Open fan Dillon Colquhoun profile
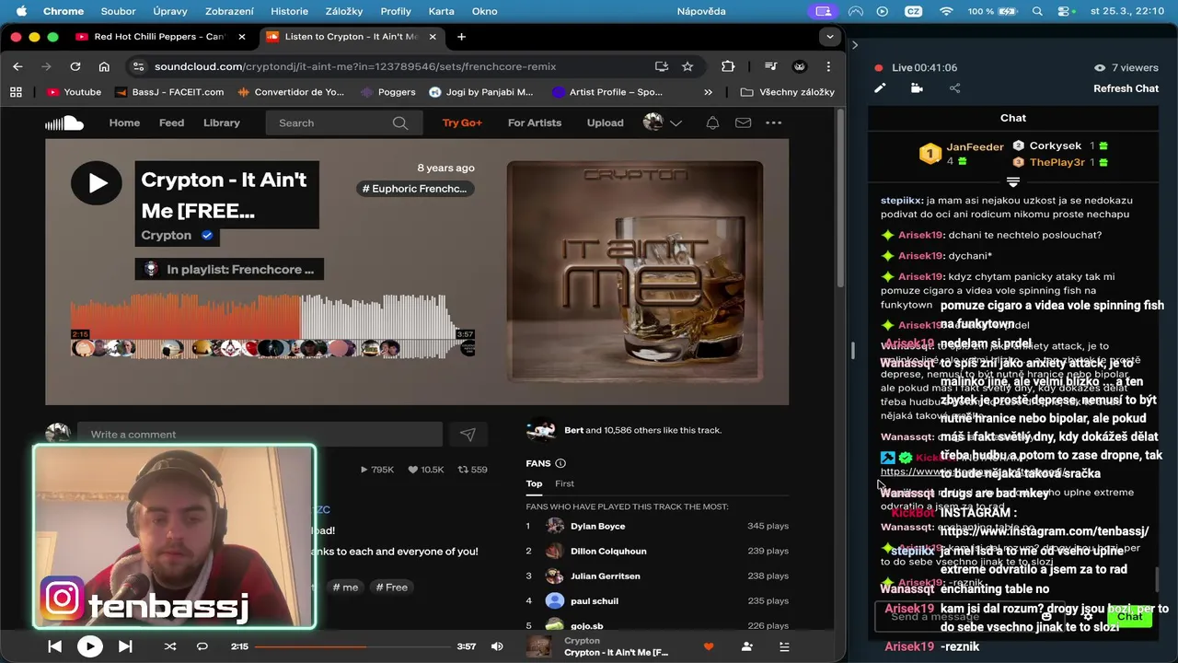Image resolution: width=1178 pixels, height=663 pixels. coord(608,551)
